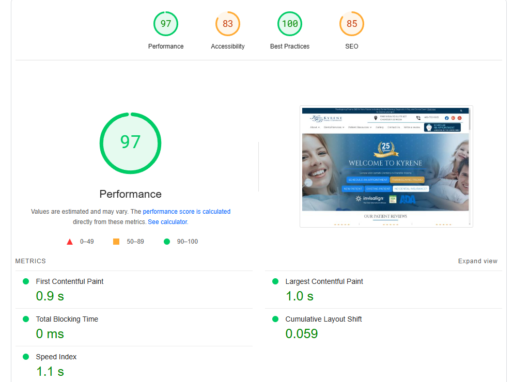Click the METRICS section heading
The image size is (529, 382).
[x=30, y=261]
